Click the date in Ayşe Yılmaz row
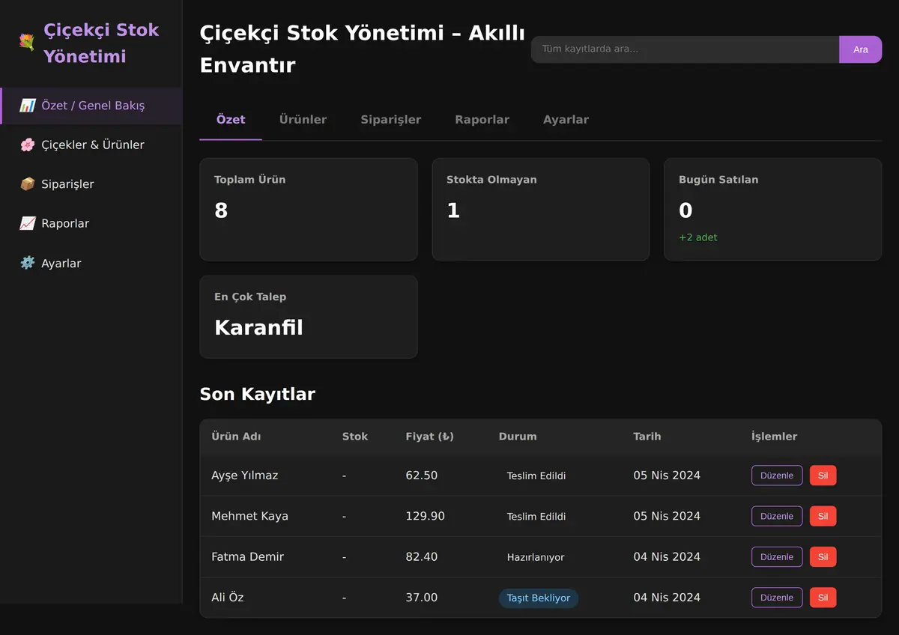 667,476
